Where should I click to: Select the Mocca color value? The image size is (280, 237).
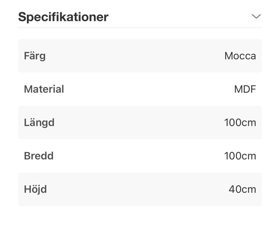click(x=240, y=56)
